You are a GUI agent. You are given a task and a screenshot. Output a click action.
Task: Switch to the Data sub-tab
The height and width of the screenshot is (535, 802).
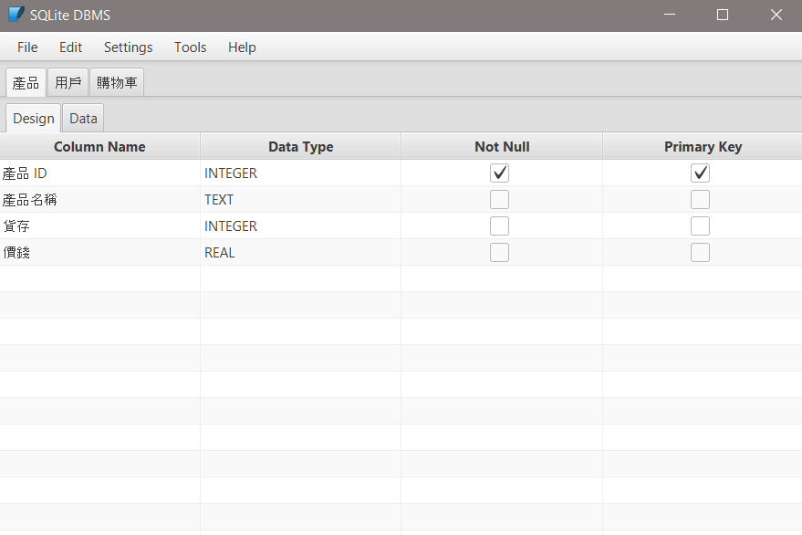click(x=83, y=119)
